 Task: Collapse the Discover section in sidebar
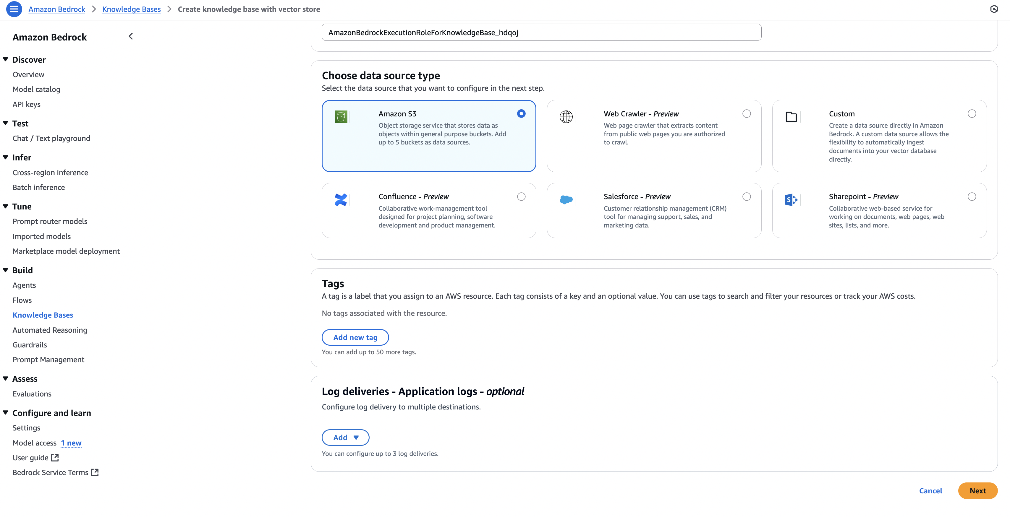(x=6, y=60)
